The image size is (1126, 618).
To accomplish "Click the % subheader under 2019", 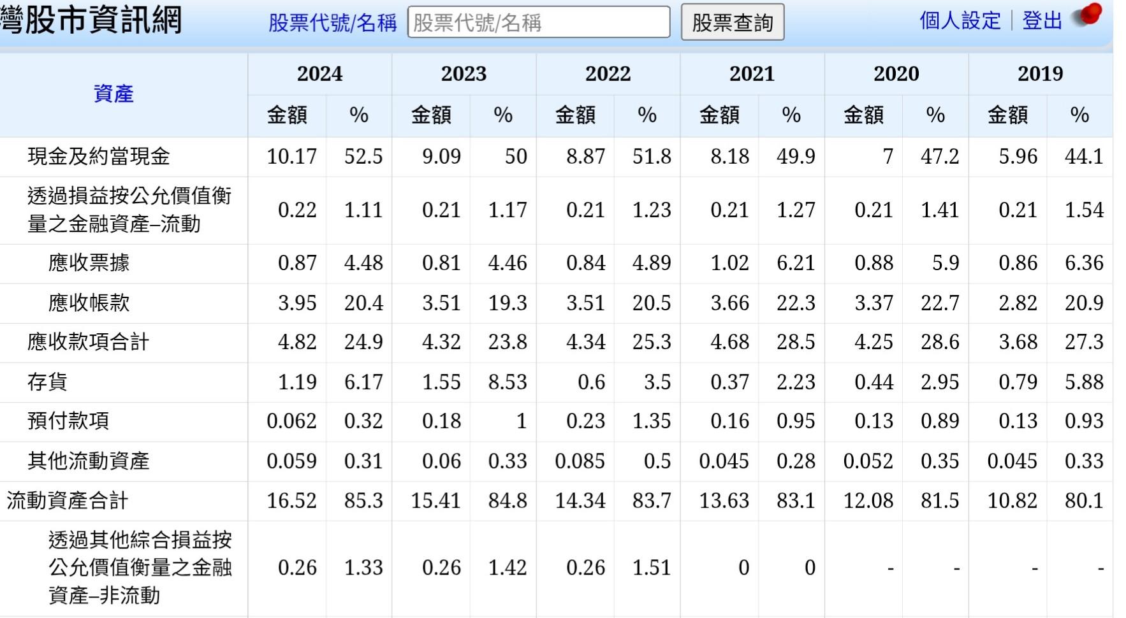I will pyautogui.click(x=1079, y=115).
